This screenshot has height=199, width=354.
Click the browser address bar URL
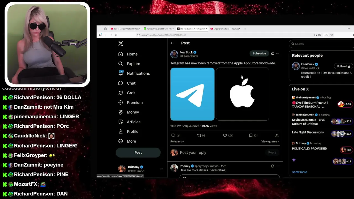point(163,35)
